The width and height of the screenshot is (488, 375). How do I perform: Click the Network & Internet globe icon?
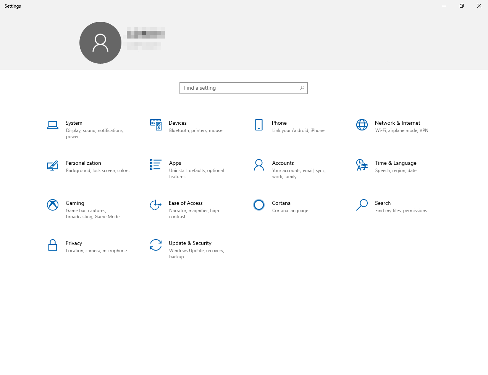[x=362, y=125]
